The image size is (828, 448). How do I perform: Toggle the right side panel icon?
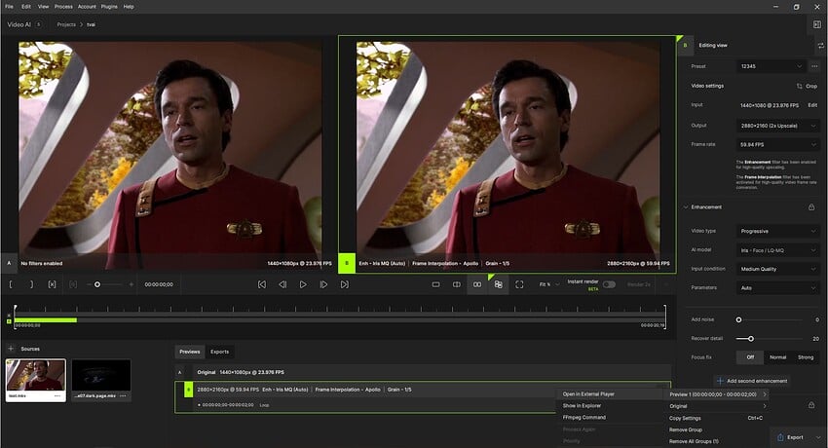(817, 24)
